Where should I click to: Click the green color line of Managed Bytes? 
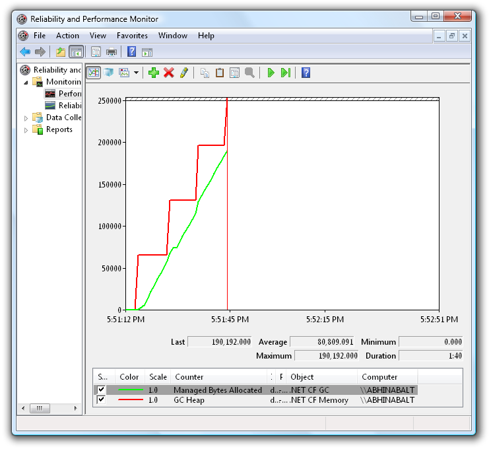[129, 390]
